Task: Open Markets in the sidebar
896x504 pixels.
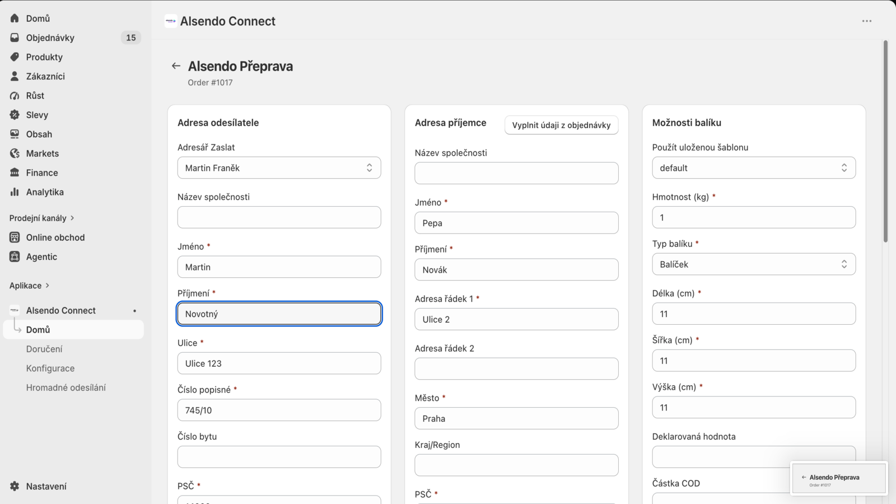Action: [43, 153]
